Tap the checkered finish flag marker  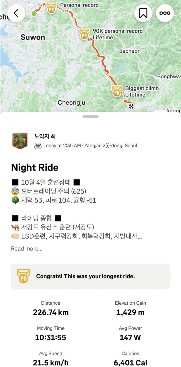click(131, 107)
